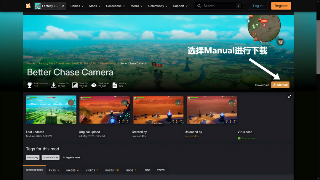
Task: Click the Endorsements trophy icon
Action: pos(30,85)
